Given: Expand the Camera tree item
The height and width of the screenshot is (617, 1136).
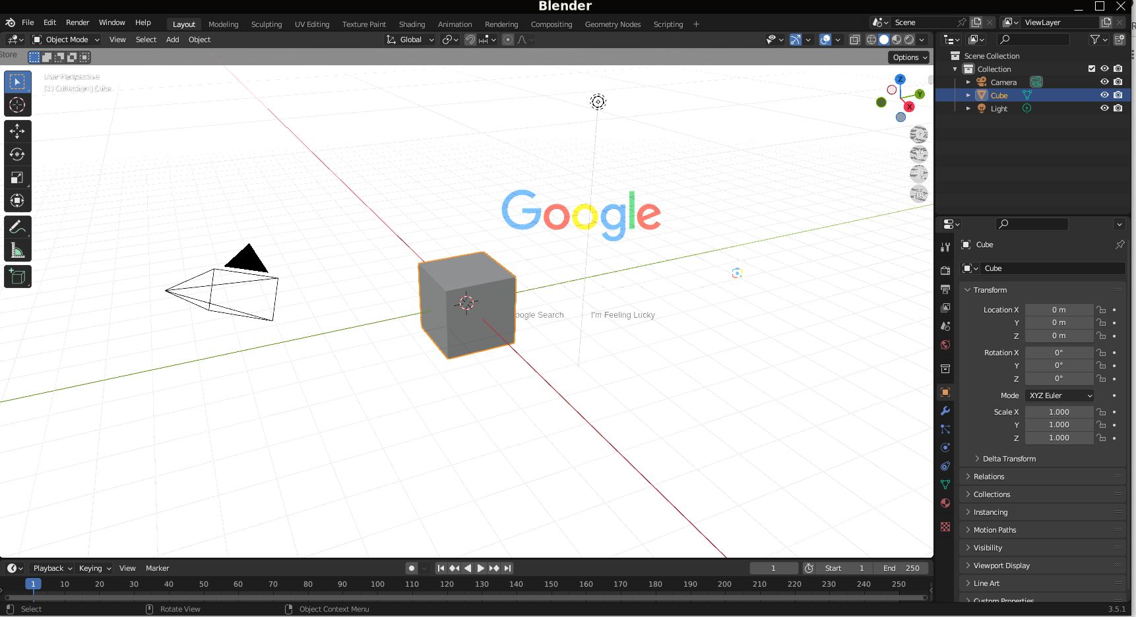Looking at the screenshot, I should (x=968, y=82).
